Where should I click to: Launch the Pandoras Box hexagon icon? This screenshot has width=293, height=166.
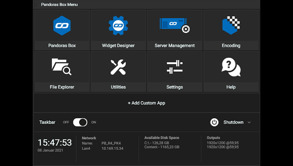pos(62,26)
